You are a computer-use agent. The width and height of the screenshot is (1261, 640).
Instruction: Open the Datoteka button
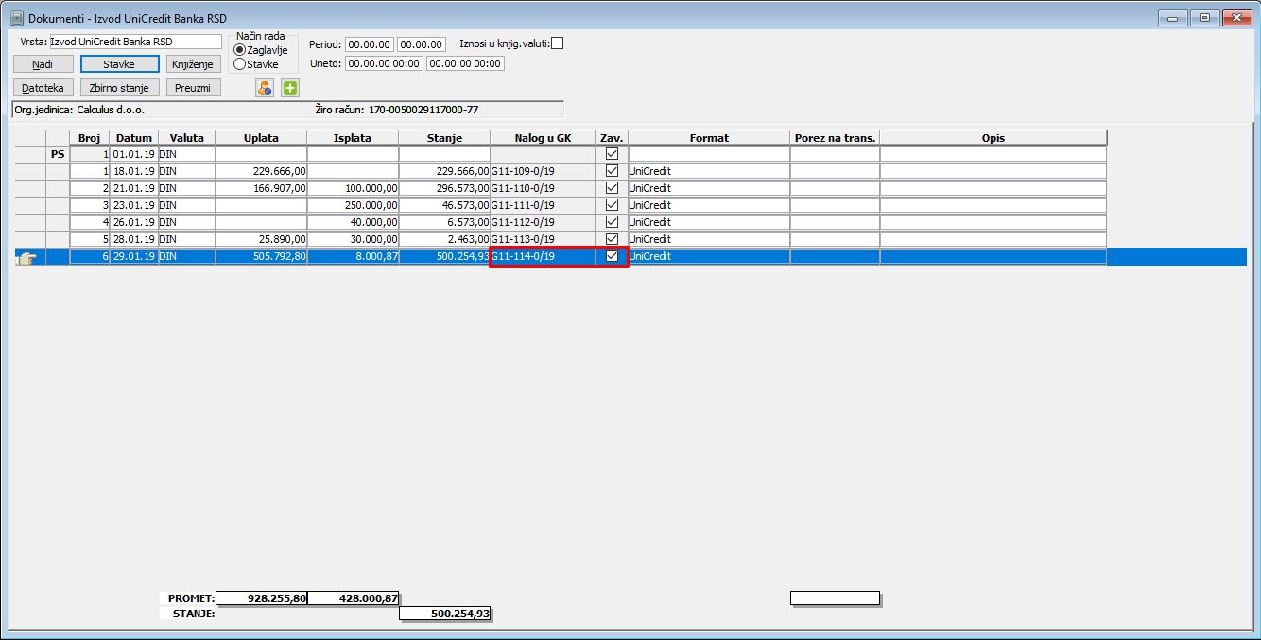point(43,88)
